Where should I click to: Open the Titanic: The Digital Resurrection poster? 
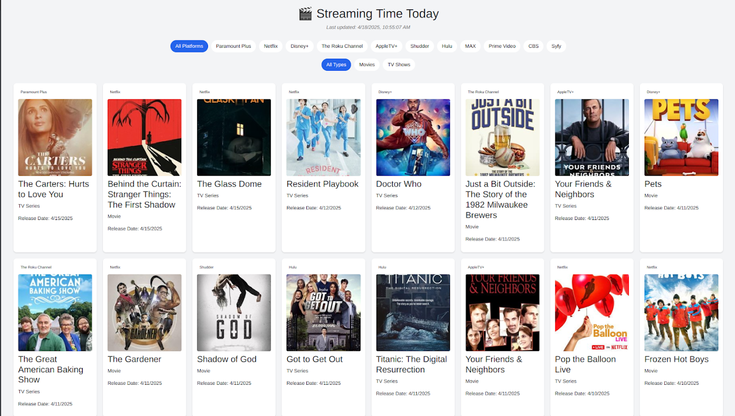pyautogui.click(x=413, y=313)
